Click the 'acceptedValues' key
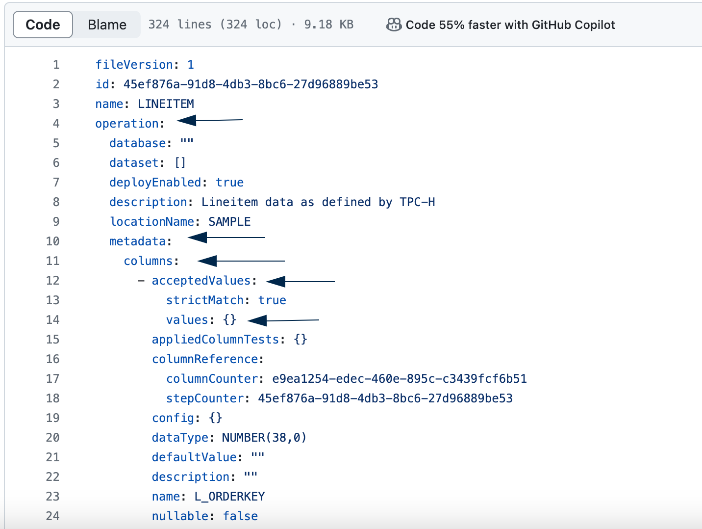 click(201, 281)
